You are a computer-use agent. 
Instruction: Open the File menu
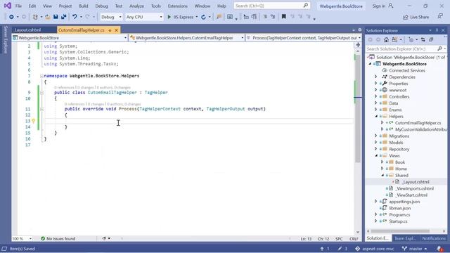(x=18, y=6)
